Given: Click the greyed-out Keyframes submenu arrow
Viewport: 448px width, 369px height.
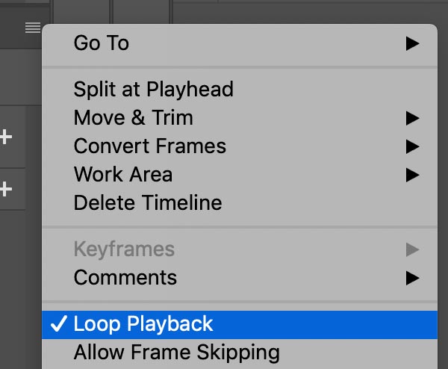Looking at the screenshot, I should point(412,249).
